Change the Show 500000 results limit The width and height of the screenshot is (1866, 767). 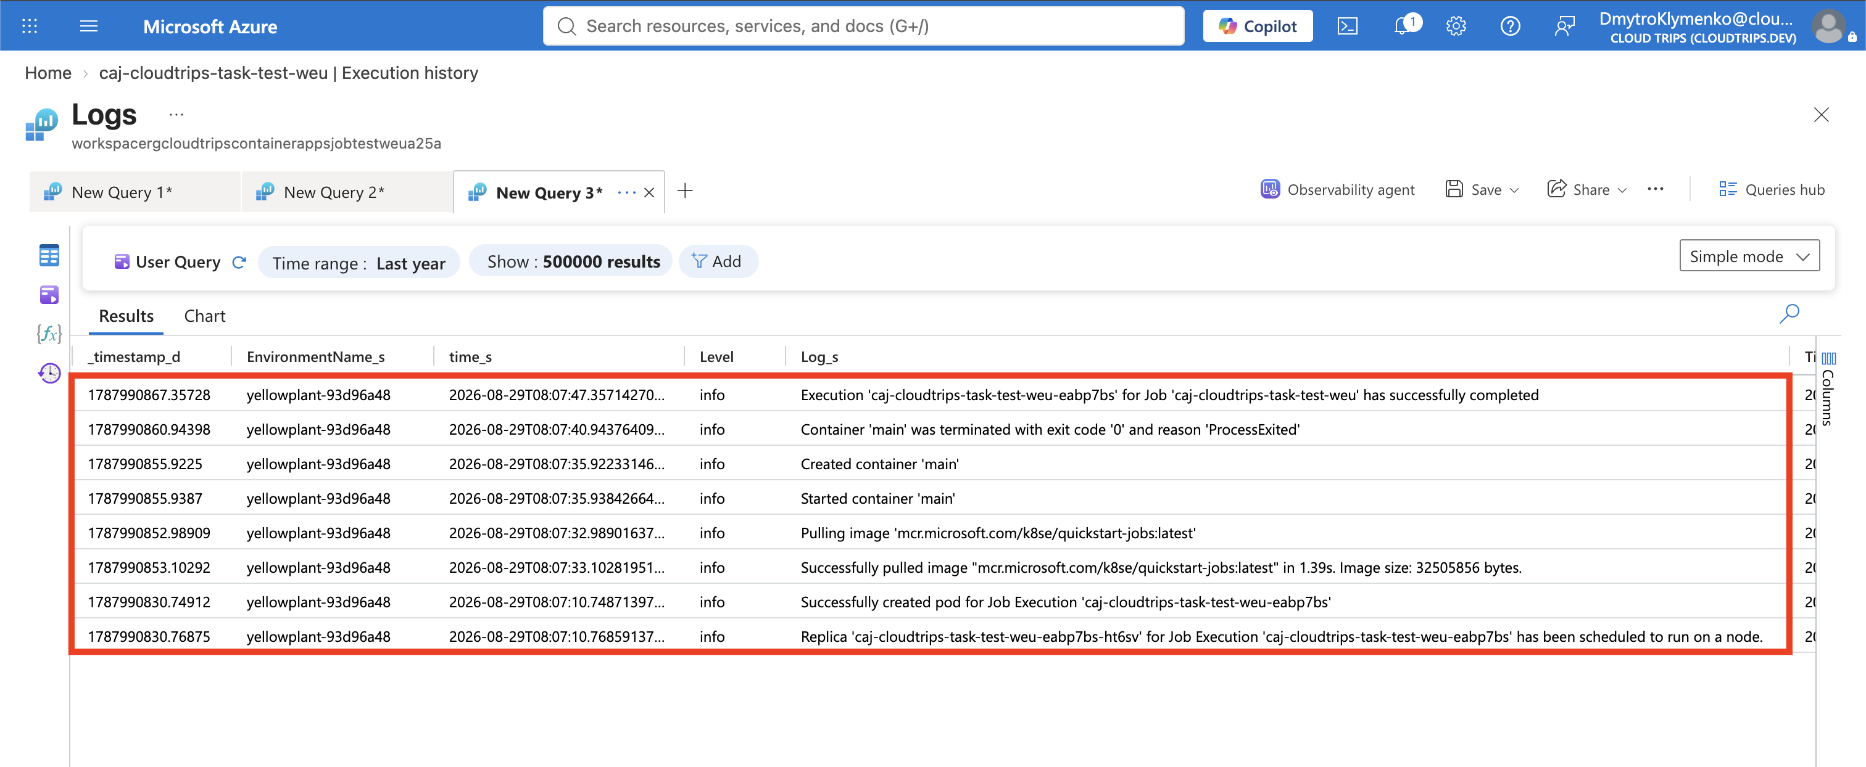tap(571, 261)
